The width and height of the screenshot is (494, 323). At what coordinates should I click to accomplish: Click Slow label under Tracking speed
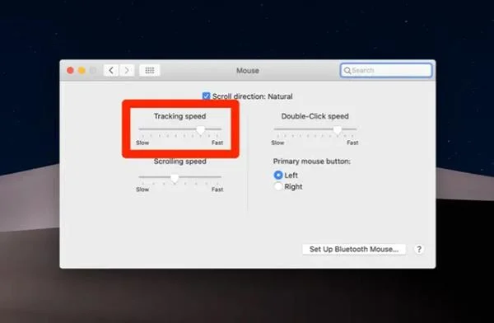pos(142,143)
